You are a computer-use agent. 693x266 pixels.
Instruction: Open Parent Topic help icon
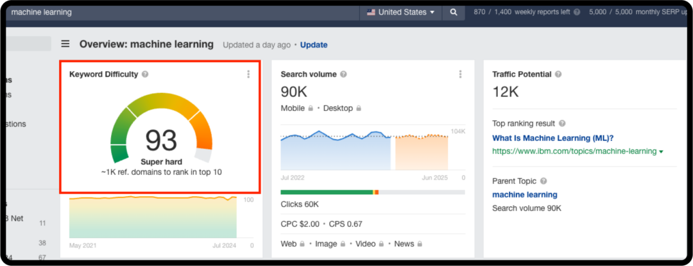coord(543,181)
